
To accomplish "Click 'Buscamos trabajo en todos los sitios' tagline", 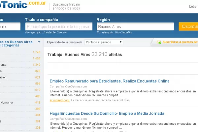I will pyautogui.click(x=66, y=6).
